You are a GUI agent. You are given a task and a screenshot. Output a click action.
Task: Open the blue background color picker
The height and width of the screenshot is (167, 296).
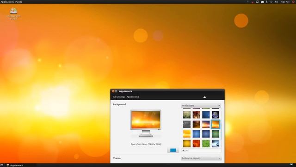(x=173, y=150)
